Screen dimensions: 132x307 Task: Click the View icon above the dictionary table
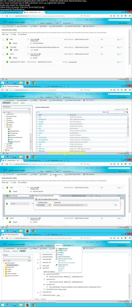coord(37,112)
